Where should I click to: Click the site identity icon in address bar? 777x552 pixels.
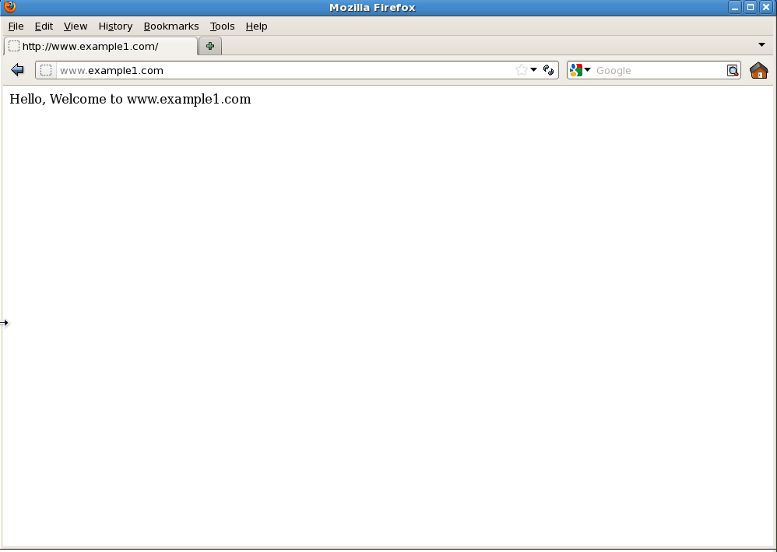46,70
